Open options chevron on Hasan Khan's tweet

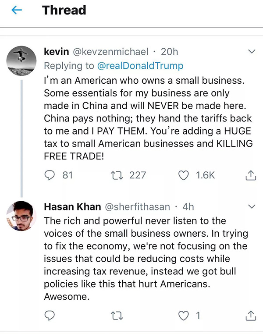(252, 206)
